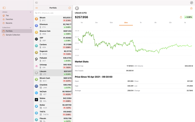Image resolution: width=195 pixels, height=122 pixels.
Task: Click Bitcoin's -2.14% change badge
Action: [x=67, y=20]
